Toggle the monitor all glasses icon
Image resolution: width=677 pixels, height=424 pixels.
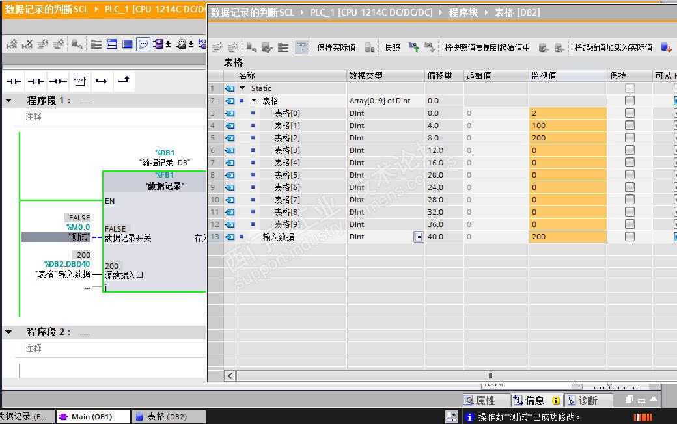(x=302, y=47)
